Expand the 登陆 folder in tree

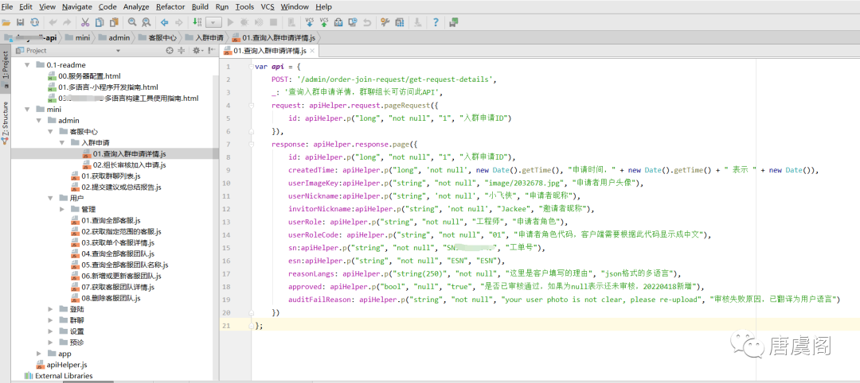tap(51, 309)
